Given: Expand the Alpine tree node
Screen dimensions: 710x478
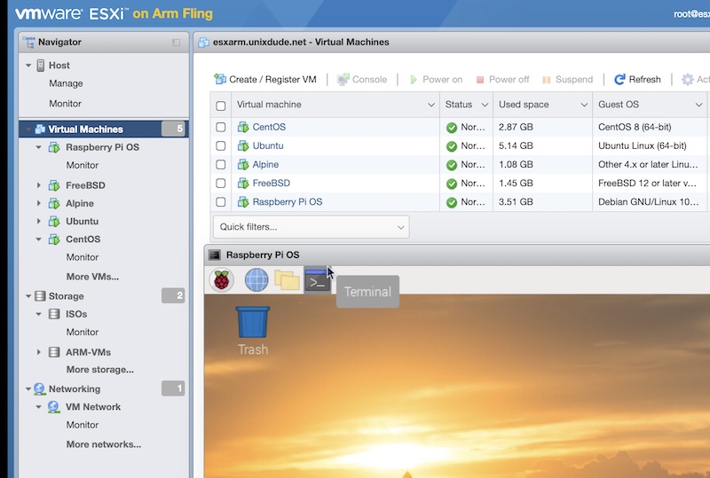Looking at the screenshot, I should [38, 203].
